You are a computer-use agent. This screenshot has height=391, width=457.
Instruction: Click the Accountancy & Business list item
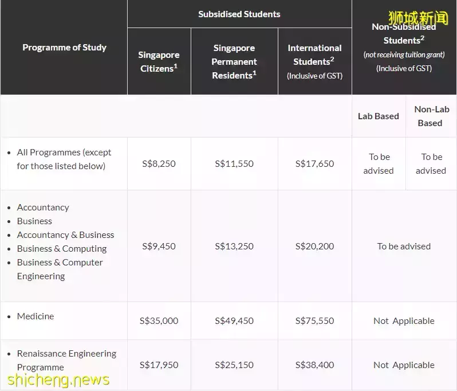pyautogui.click(x=66, y=235)
